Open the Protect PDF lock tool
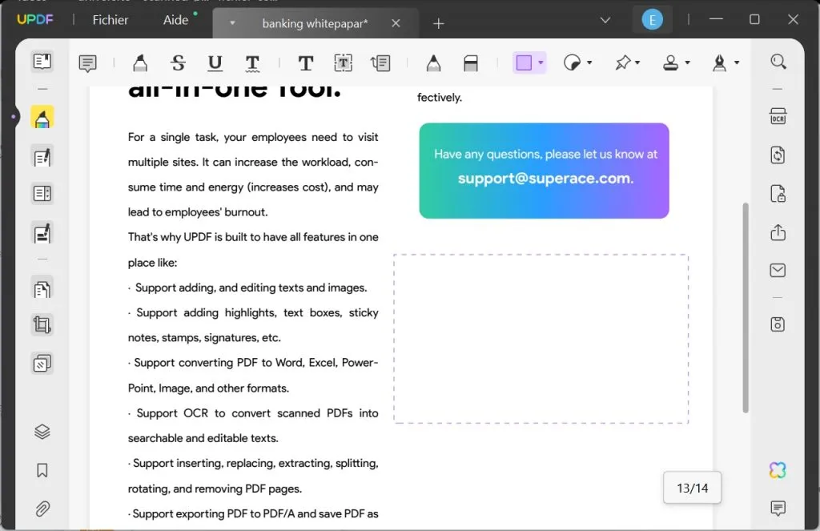The height and width of the screenshot is (531, 820). [778, 194]
